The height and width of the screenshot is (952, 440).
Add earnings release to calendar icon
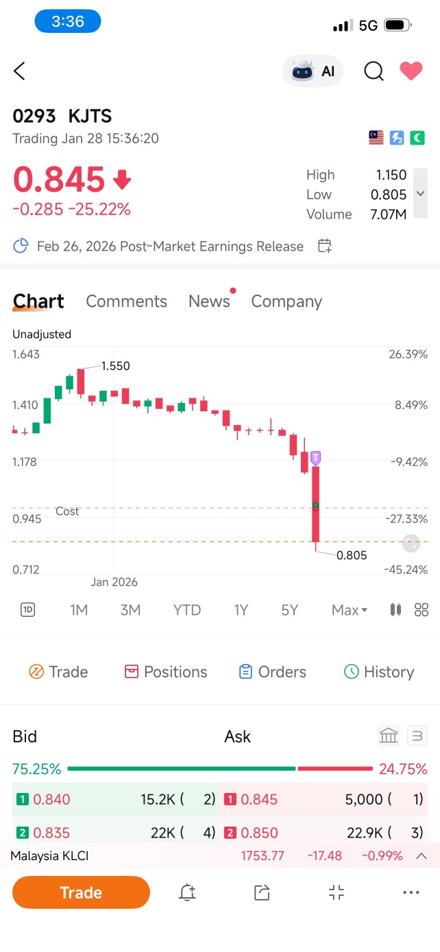(x=325, y=246)
